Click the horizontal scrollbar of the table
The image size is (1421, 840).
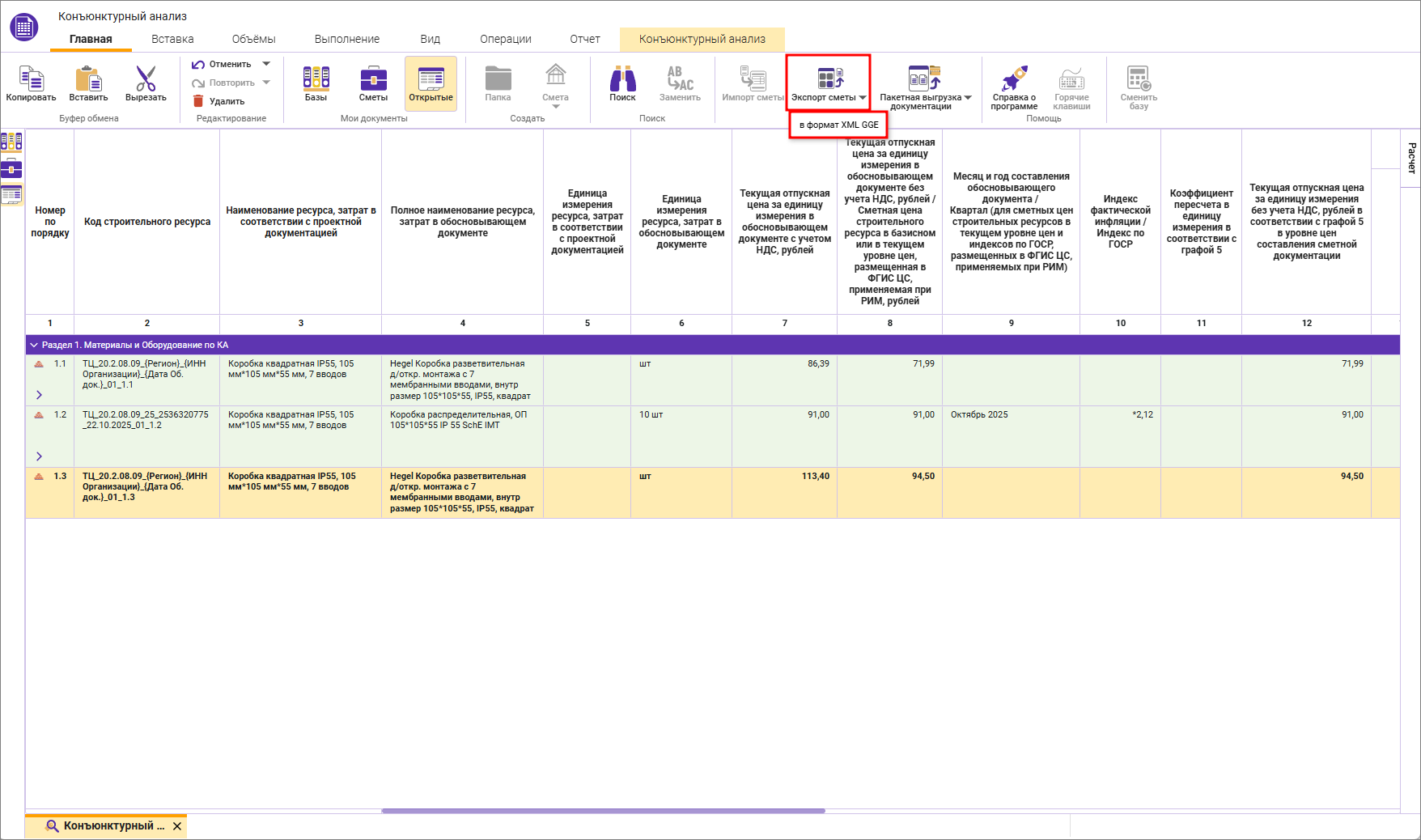click(603, 810)
